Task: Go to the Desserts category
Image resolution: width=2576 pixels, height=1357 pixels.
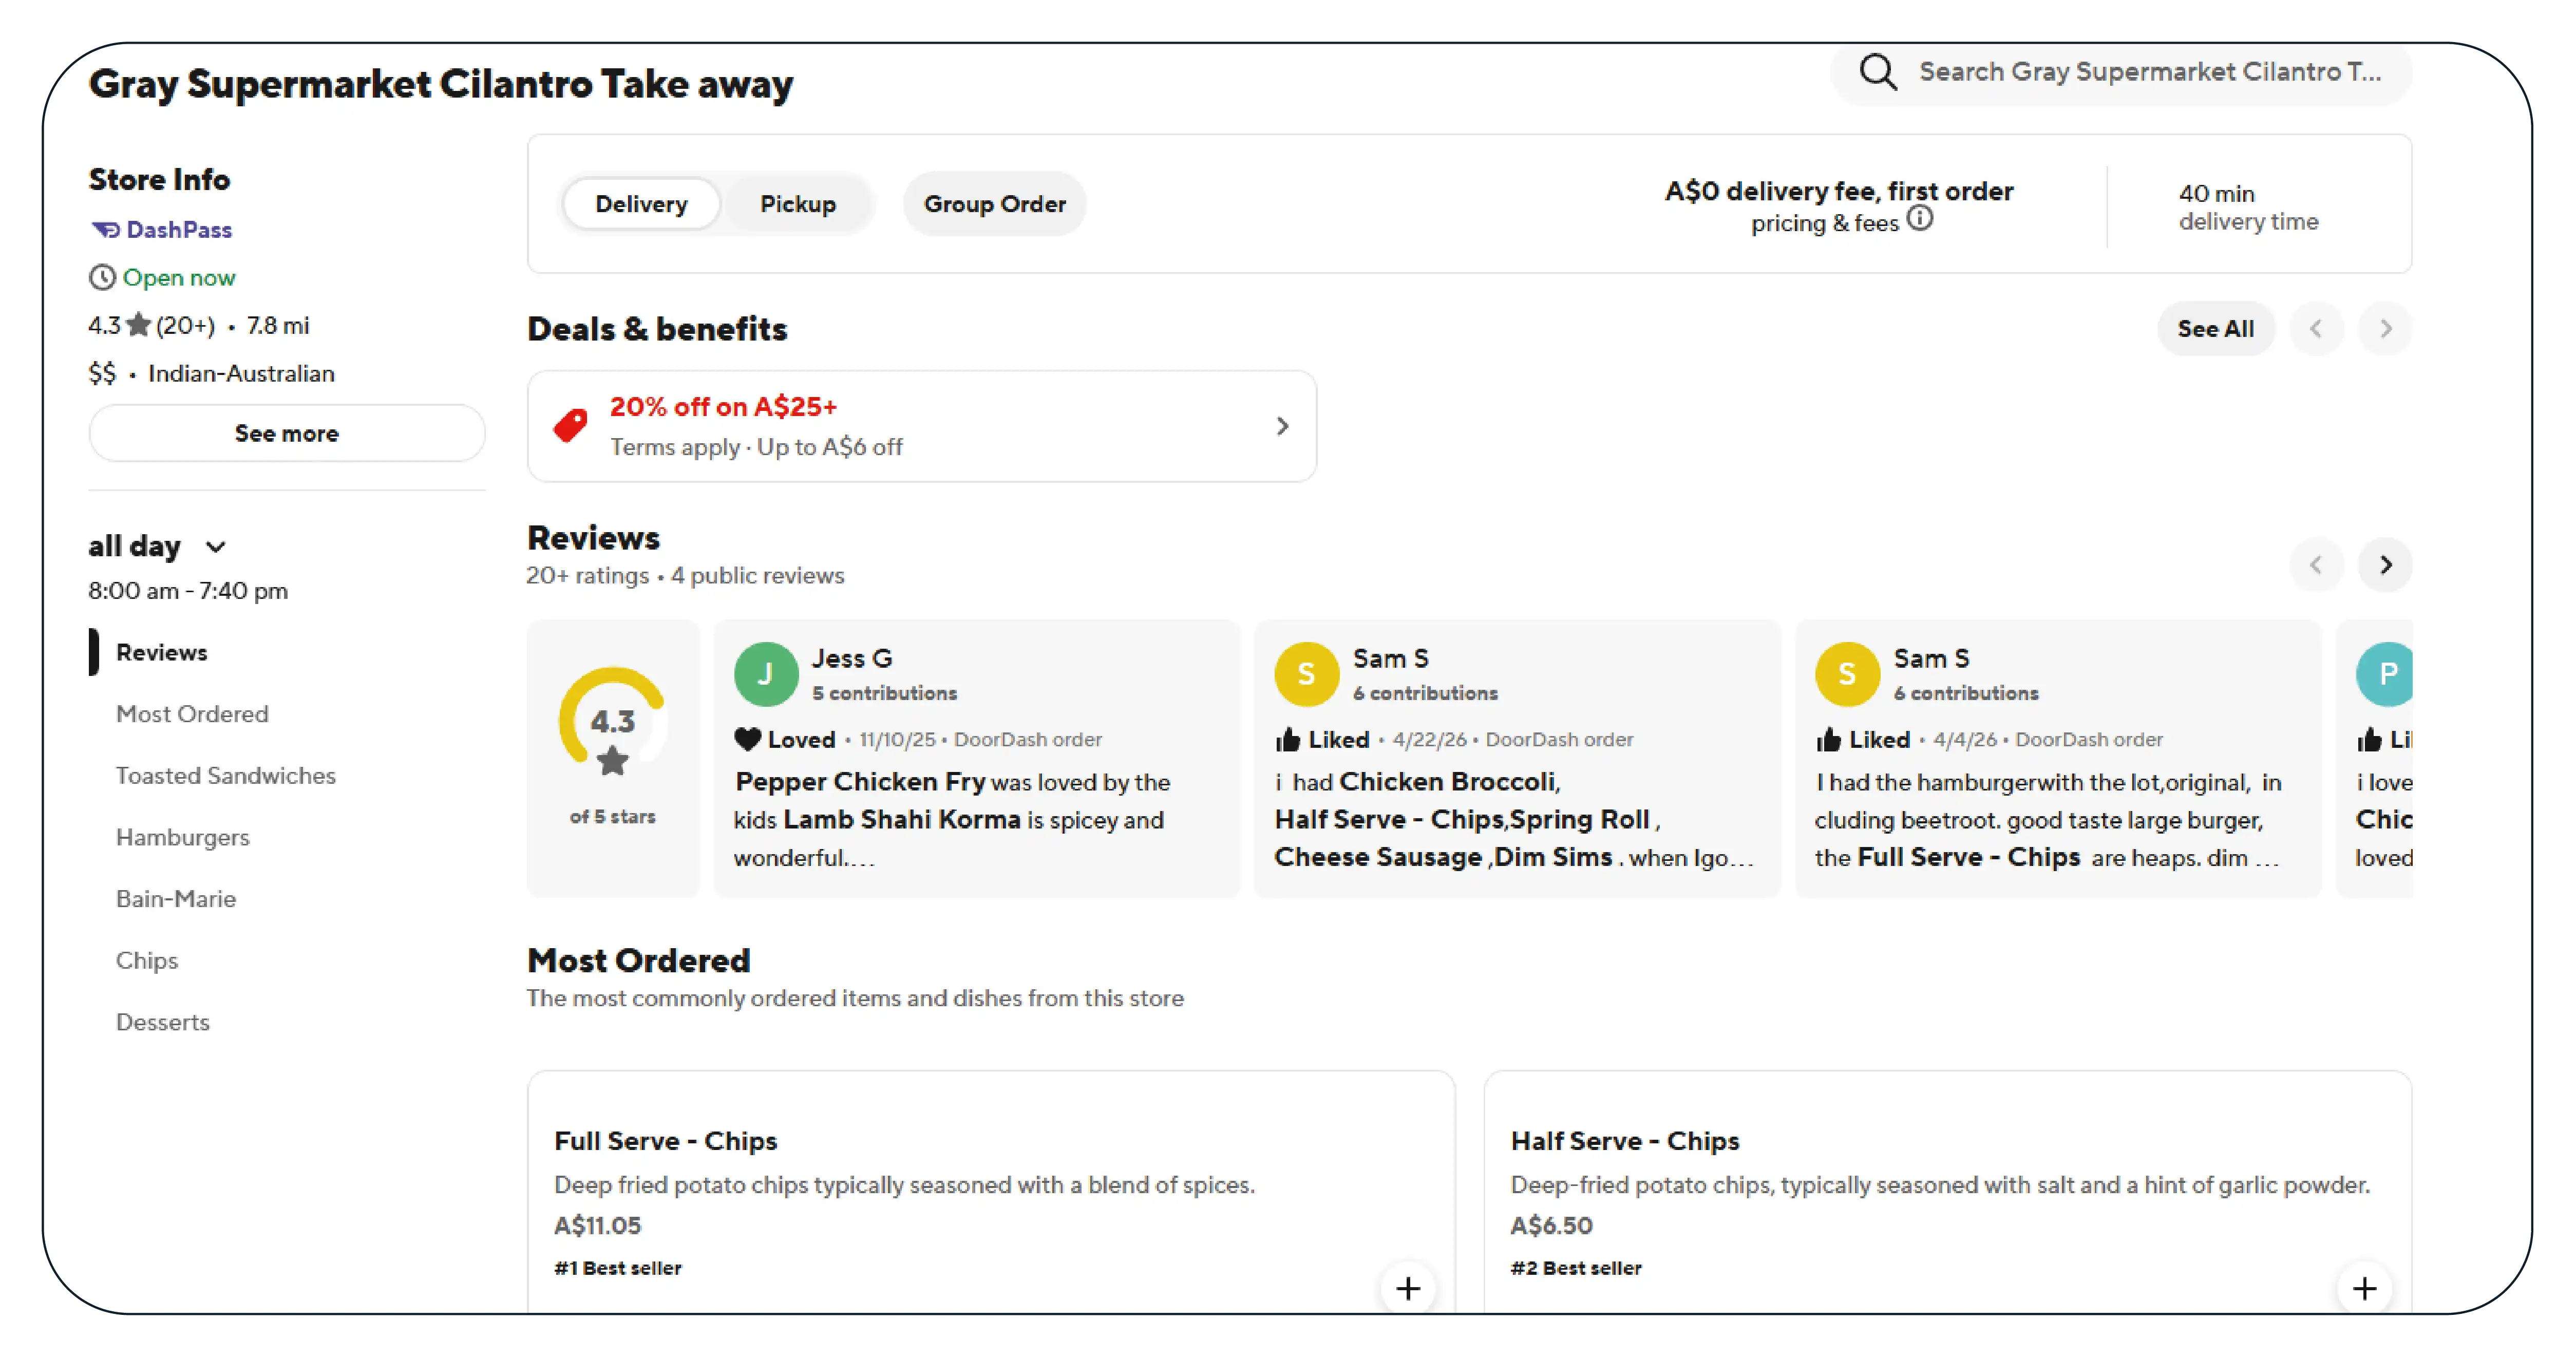Action: point(162,1022)
